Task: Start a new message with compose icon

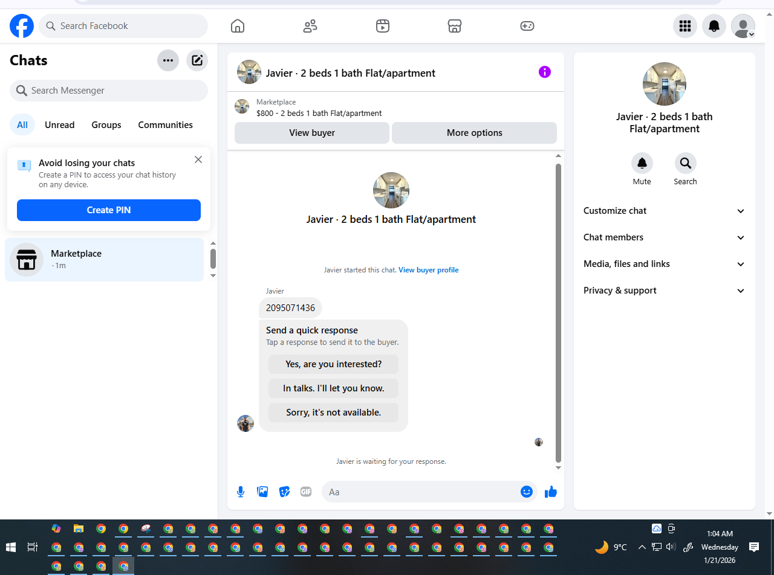Action: point(197,60)
